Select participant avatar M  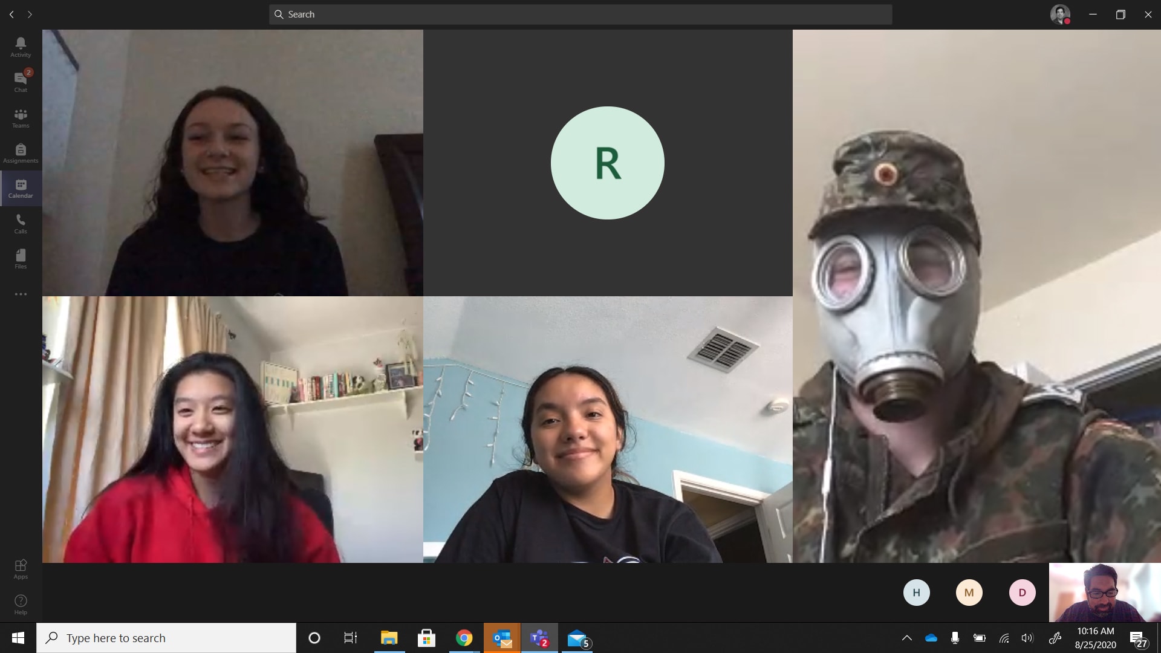pyautogui.click(x=969, y=593)
